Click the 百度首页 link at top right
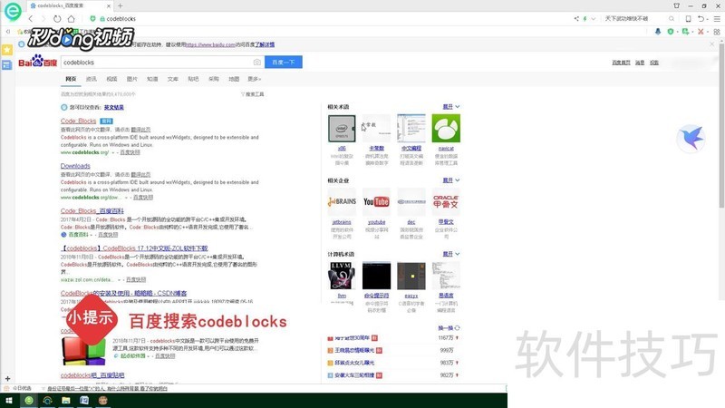The height and width of the screenshot is (408, 725). pos(621,63)
